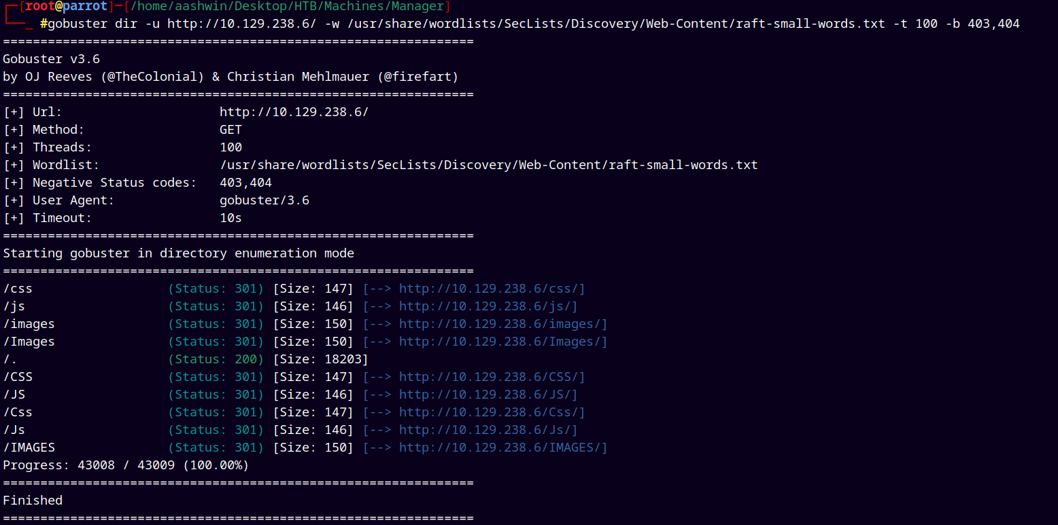The image size is (1058, 525).
Task: Click the User Agent value gobuster/3.6
Action: coord(264,200)
